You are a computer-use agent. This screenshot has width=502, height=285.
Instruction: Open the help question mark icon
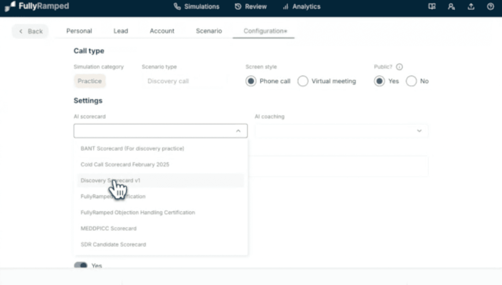tap(490, 6)
